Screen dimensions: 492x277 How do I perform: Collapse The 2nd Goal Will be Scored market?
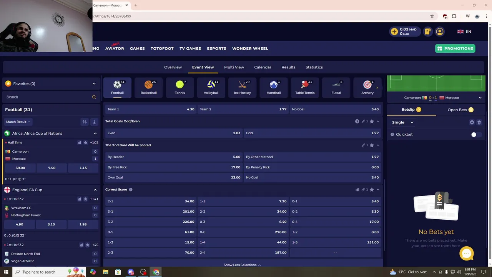(x=378, y=145)
